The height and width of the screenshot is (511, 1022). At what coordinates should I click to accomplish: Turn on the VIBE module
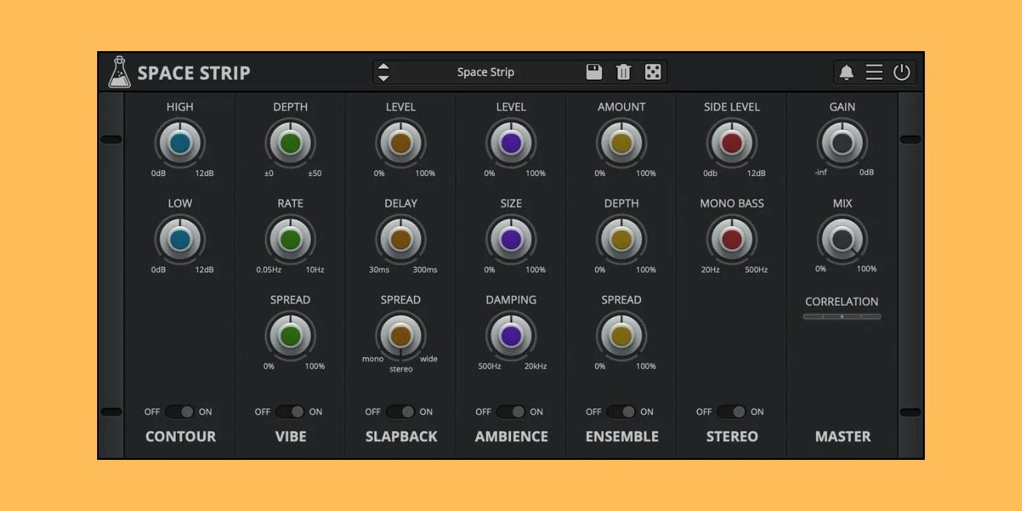pyautogui.click(x=289, y=412)
